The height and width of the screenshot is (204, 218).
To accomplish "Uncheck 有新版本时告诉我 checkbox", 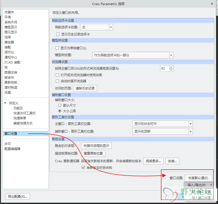I will tap(83, 167).
